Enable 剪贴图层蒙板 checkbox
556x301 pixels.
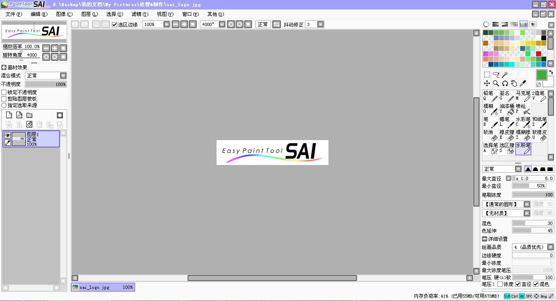coord(4,99)
